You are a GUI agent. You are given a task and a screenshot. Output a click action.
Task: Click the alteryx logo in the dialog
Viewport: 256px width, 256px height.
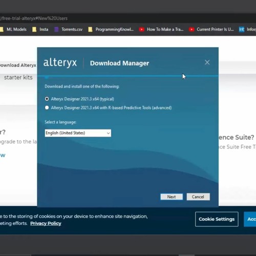[x=60, y=62]
